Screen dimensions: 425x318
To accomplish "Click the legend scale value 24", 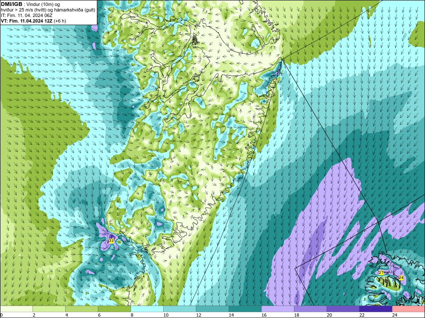I will 395,315.
